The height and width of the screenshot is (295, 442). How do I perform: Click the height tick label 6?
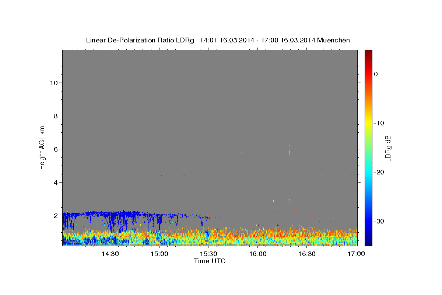coord(55,149)
